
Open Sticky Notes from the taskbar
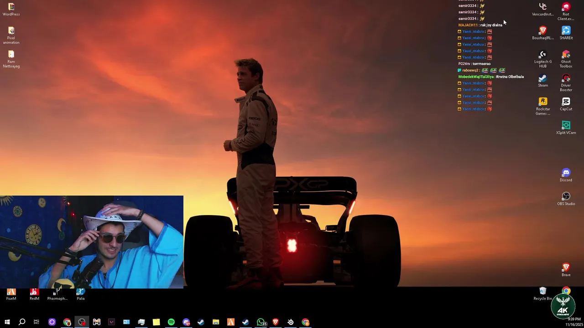156,322
